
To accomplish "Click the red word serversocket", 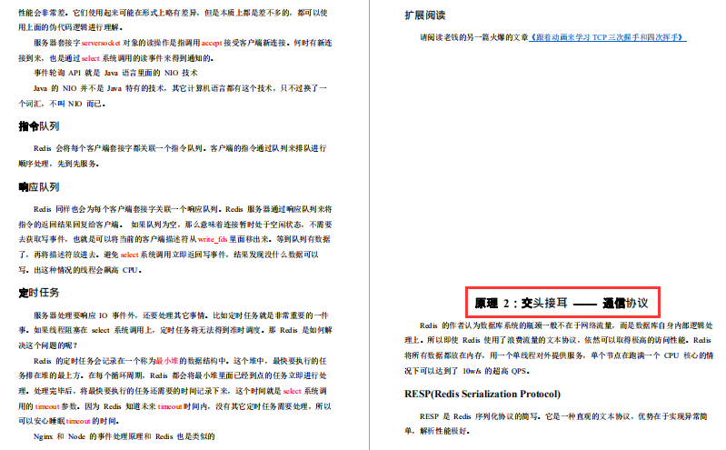I will pyautogui.click(x=101, y=43).
